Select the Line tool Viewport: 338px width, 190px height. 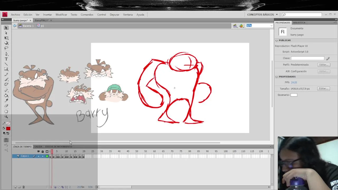pyautogui.click(x=6, y=64)
